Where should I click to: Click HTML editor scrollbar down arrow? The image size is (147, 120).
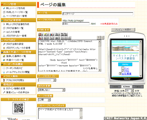coord(100,70)
